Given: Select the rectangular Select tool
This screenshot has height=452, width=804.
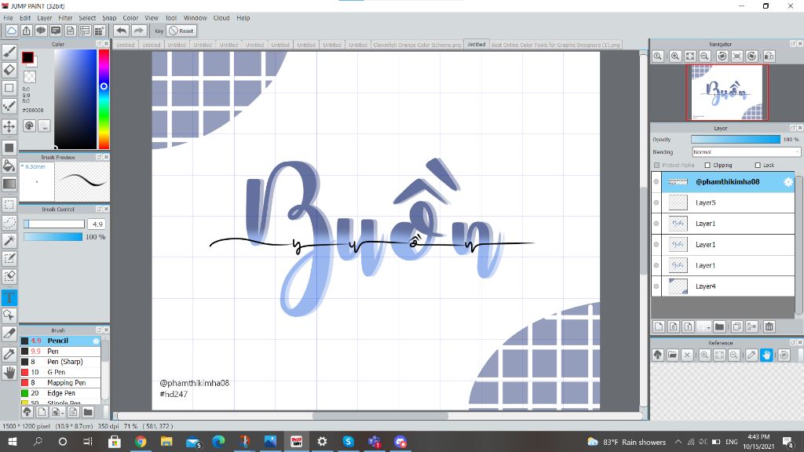Looking at the screenshot, I should tap(9, 205).
